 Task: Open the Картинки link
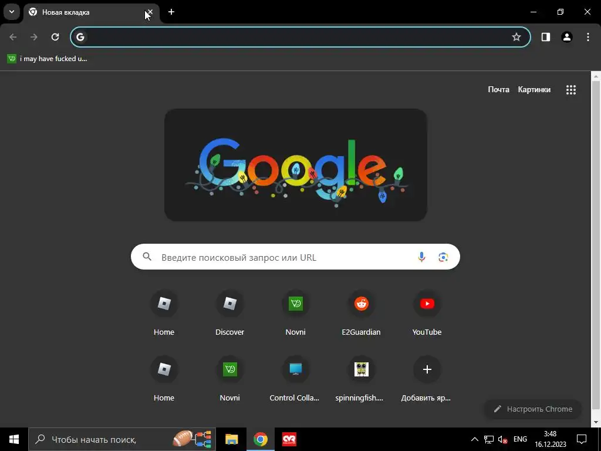click(534, 89)
